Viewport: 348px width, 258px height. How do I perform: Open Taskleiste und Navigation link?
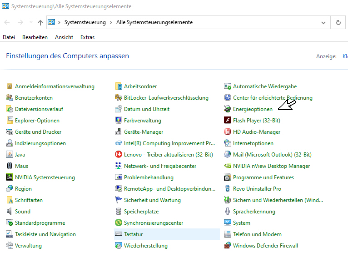point(45,234)
